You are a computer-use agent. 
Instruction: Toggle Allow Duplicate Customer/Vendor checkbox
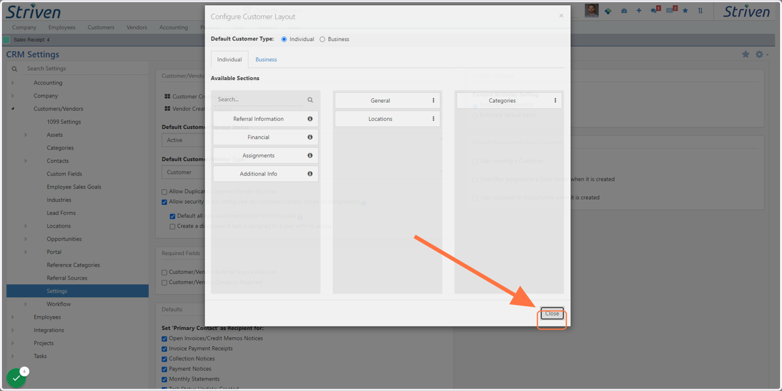tap(164, 192)
